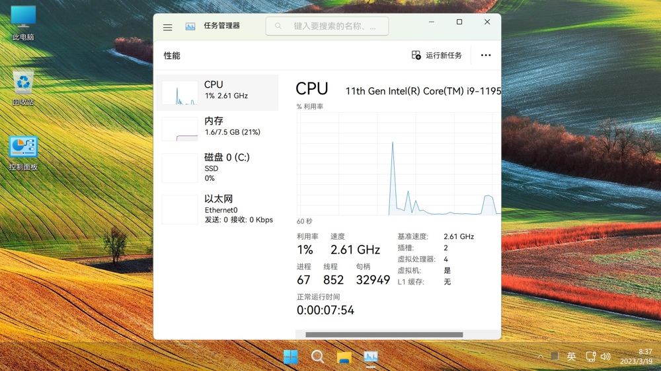
Task: Select the CPU performance item
Action: [217, 92]
